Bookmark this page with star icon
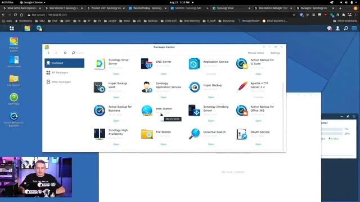The height and width of the screenshot is (202, 360). coord(294,15)
